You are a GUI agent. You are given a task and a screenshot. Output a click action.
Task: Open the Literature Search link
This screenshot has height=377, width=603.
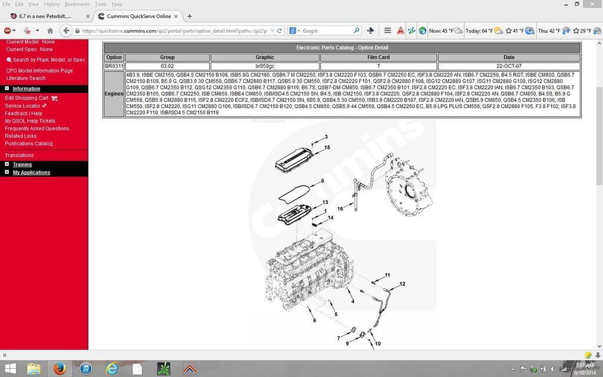coord(25,78)
